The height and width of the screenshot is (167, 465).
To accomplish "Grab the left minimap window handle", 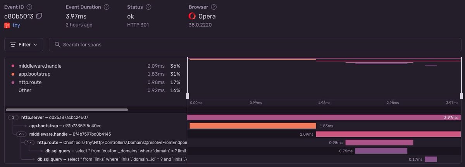I will click(188, 96).
